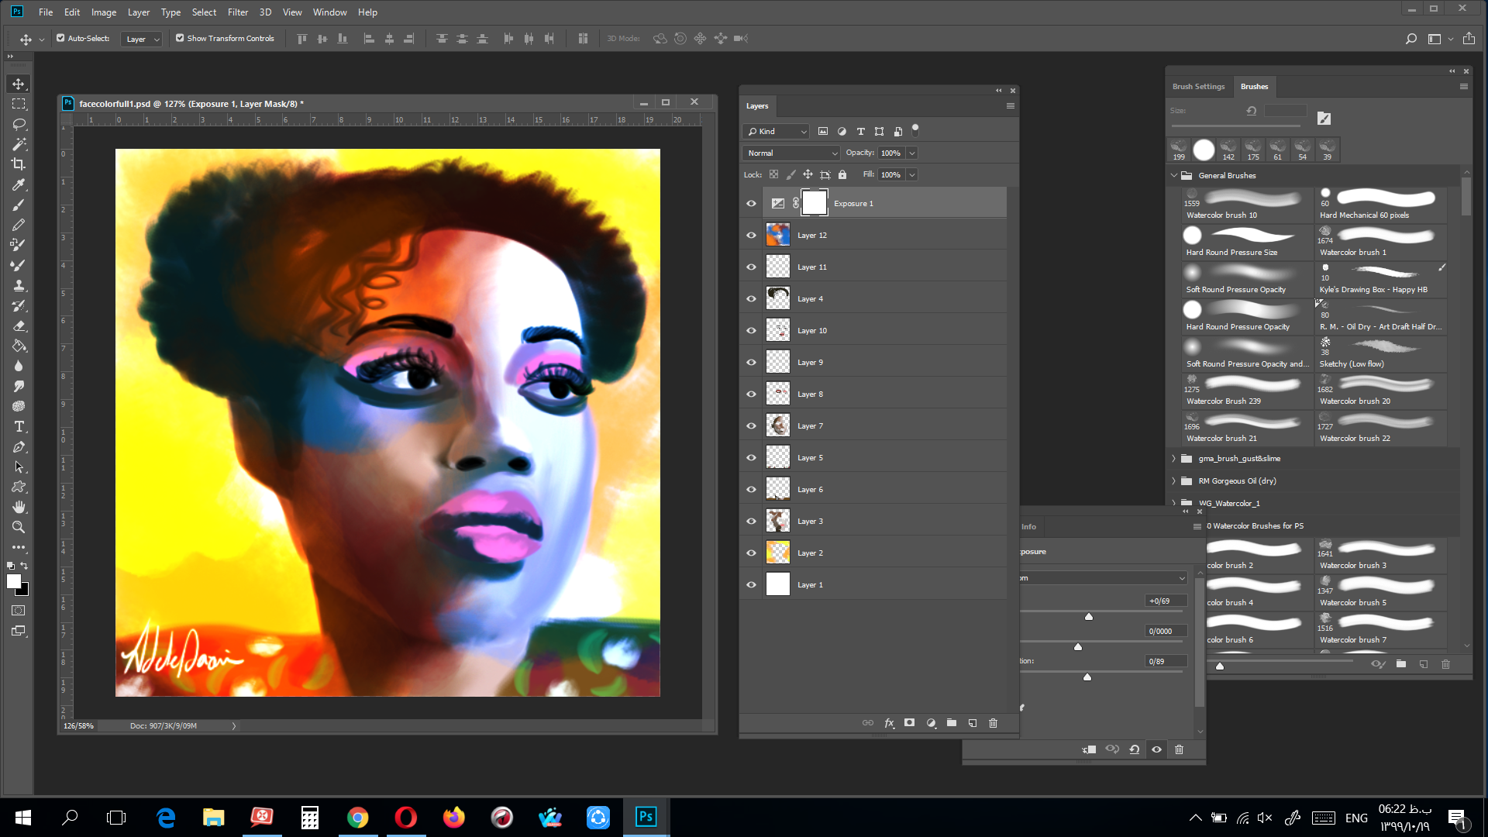Select Watercolor brush 22 preset

click(1381, 428)
